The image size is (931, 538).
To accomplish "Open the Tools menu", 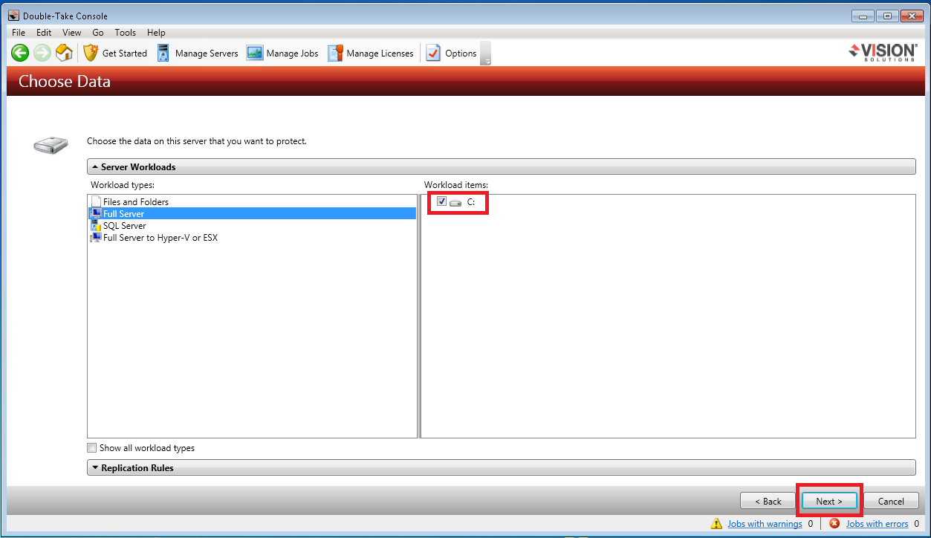I will (125, 33).
